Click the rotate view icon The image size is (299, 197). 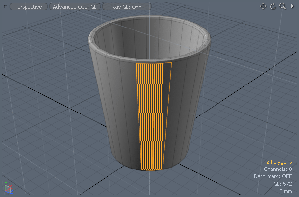(272, 6)
